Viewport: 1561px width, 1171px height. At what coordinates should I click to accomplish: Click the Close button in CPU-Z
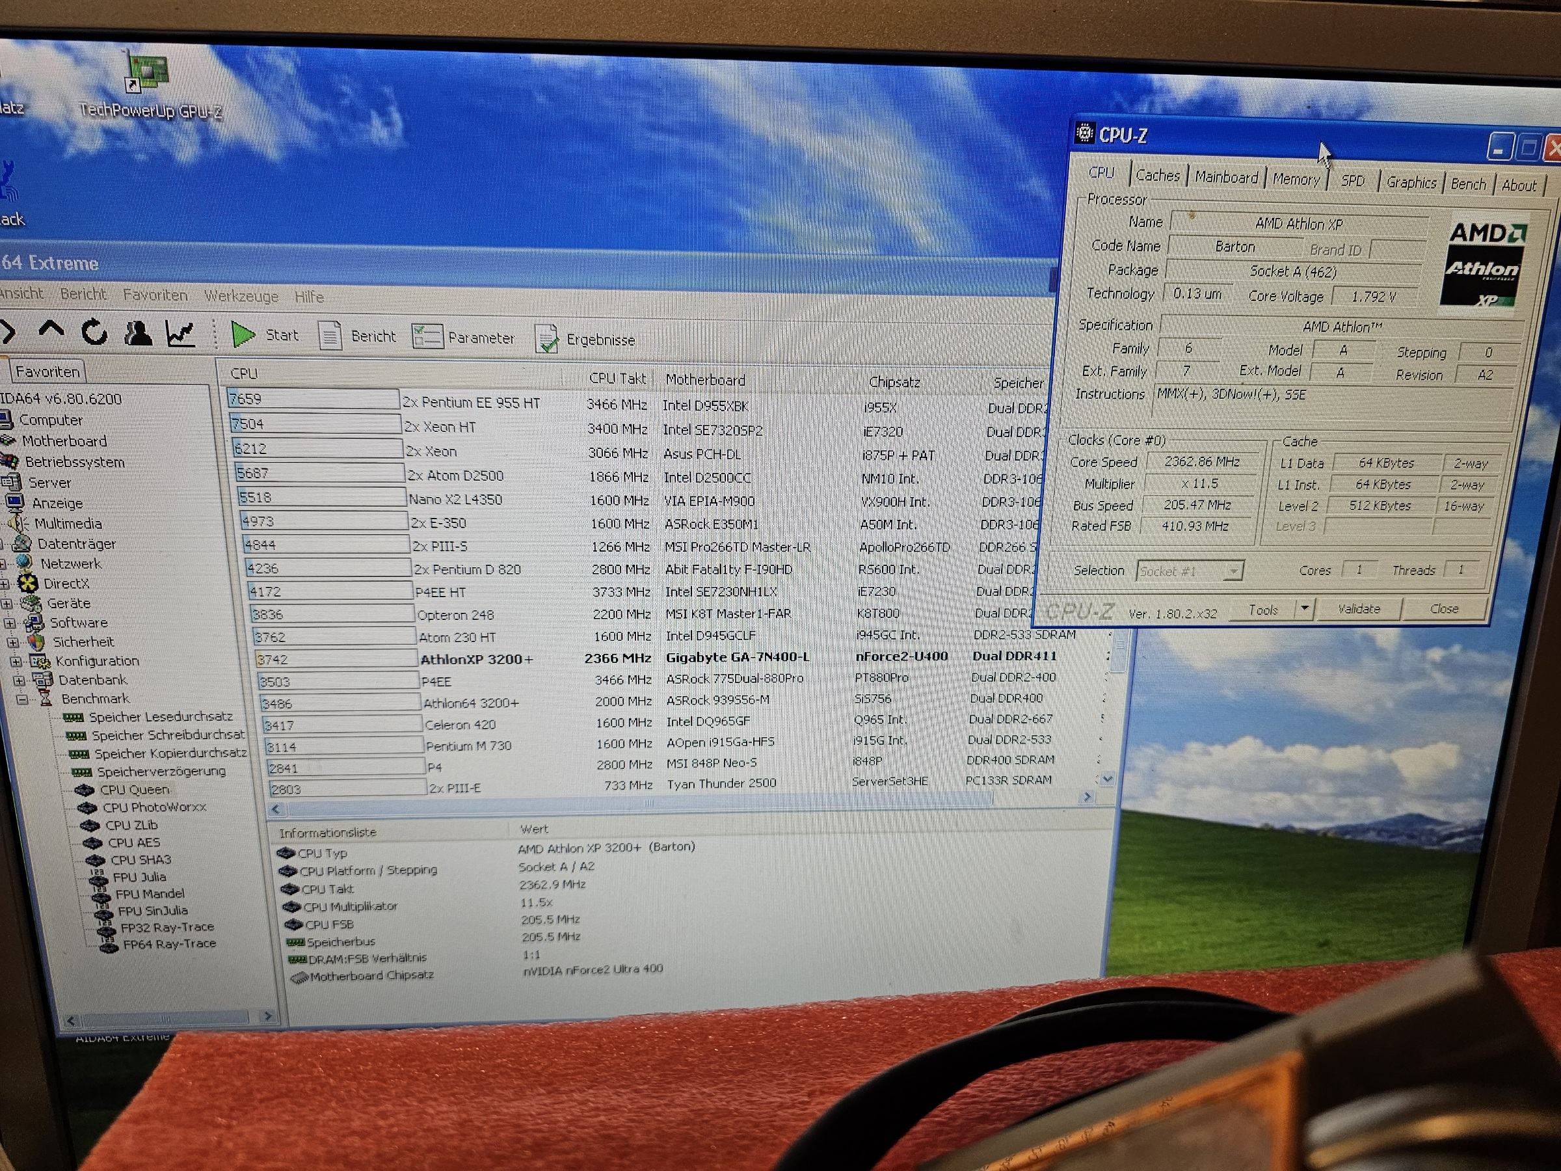[1444, 608]
